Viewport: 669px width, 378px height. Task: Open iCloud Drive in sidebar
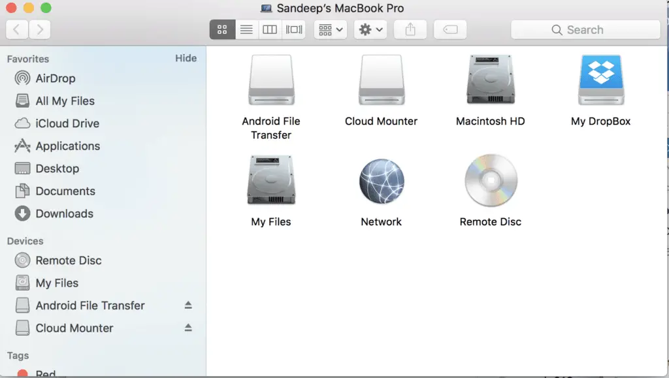tap(103, 123)
